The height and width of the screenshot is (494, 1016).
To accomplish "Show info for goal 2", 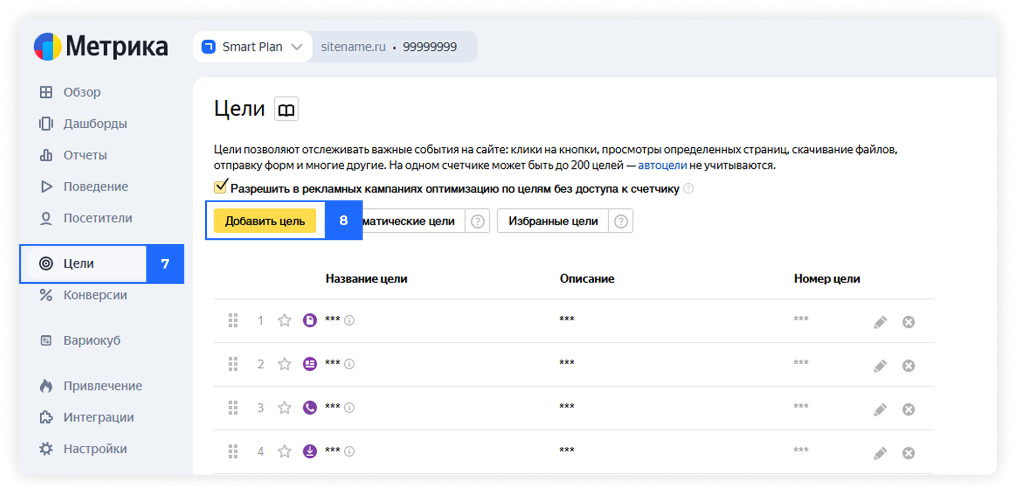I will [x=349, y=364].
